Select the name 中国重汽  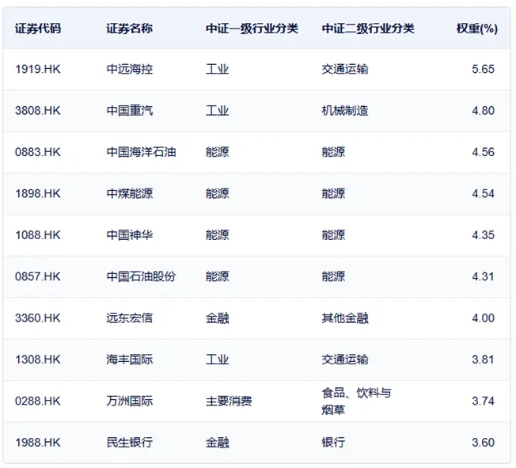[129, 111]
